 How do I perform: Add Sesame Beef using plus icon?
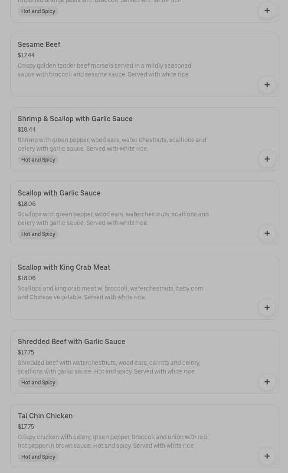click(267, 85)
